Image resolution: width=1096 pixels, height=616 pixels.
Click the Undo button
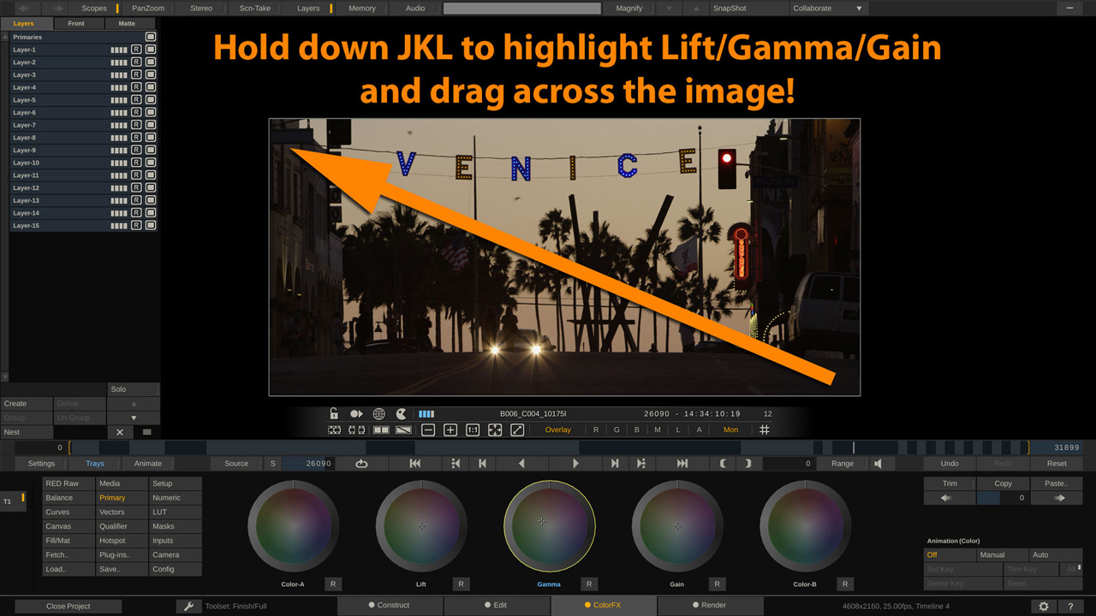950,464
